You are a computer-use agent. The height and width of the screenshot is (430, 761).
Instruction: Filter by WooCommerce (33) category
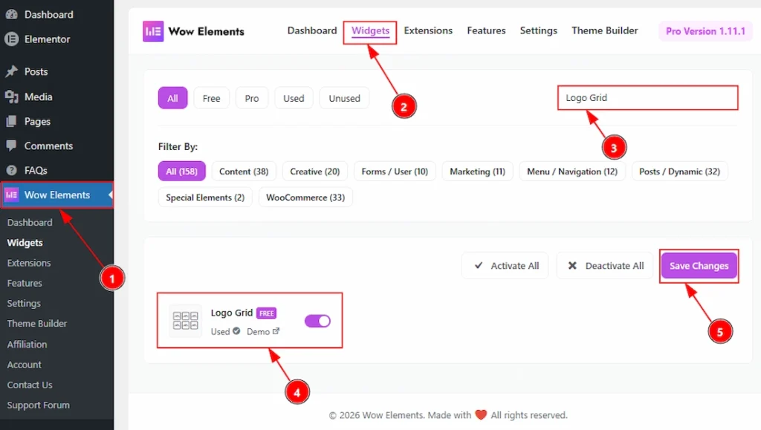(305, 198)
